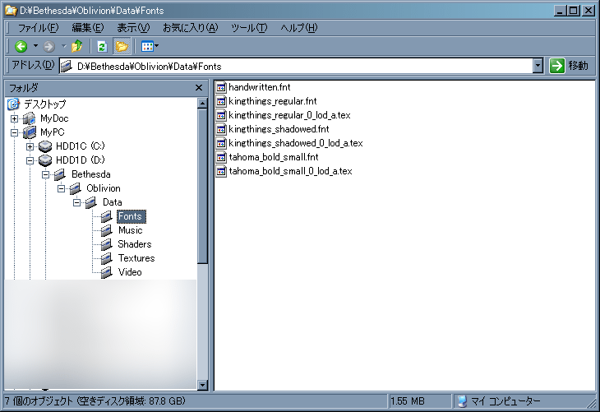Open the Views dropdown in toolbar
The image size is (600, 412).
[x=150, y=47]
